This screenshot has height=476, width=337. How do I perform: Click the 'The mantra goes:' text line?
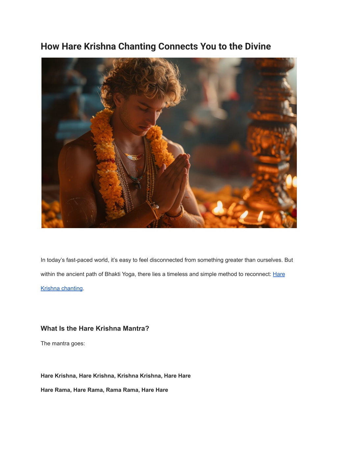(x=63, y=343)
